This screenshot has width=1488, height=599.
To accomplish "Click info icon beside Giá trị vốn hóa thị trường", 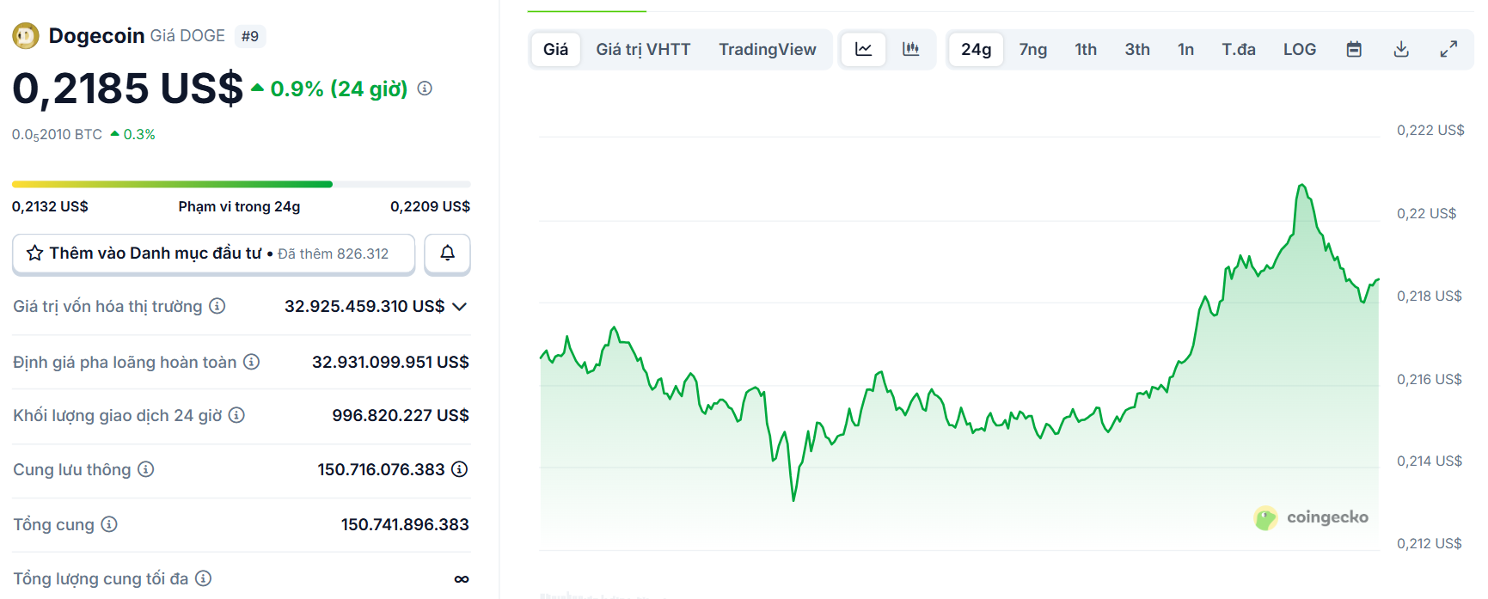I will [217, 306].
